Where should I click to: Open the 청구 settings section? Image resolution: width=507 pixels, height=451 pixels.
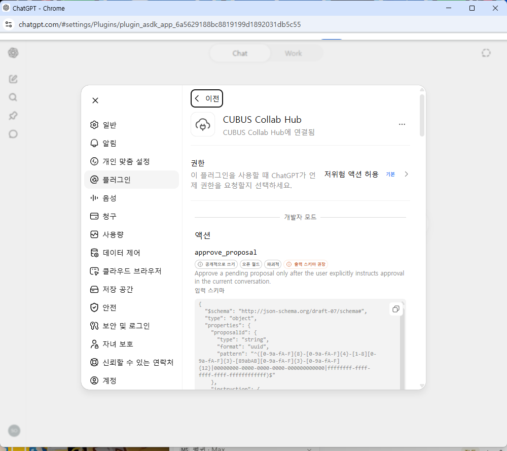pyautogui.click(x=131, y=216)
